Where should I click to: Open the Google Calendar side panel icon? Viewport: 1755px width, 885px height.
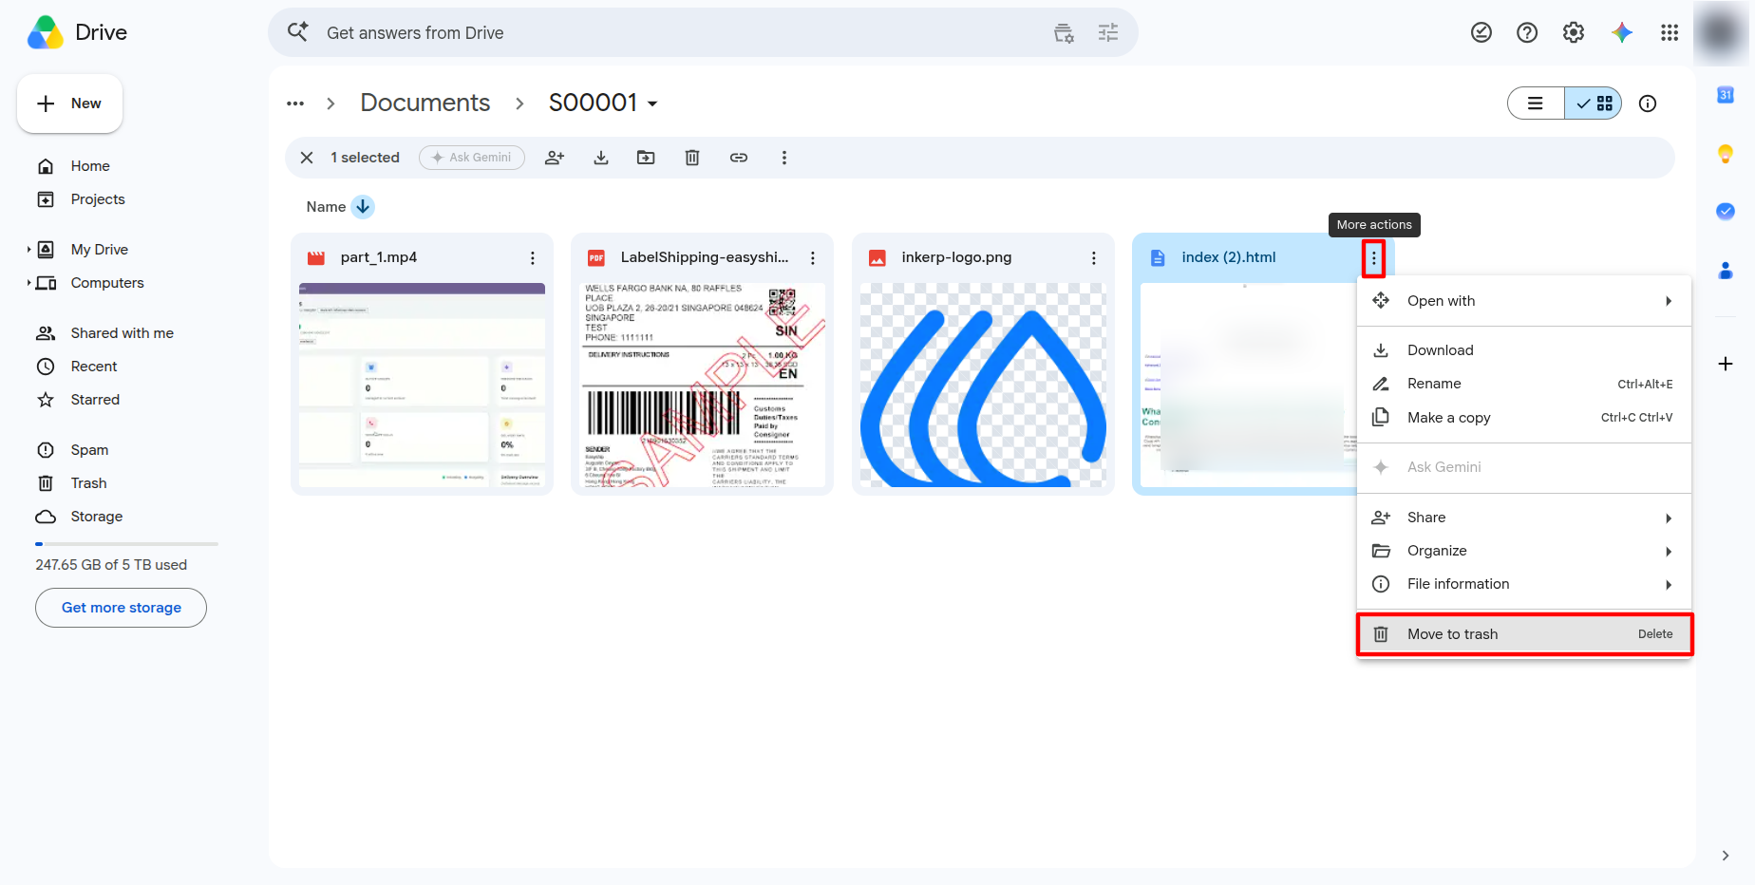pyautogui.click(x=1726, y=95)
